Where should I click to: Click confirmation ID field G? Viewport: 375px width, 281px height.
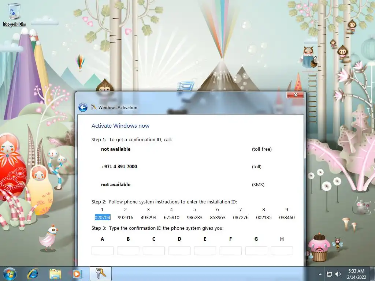[x=256, y=251]
